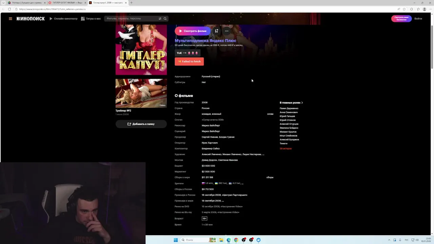The image size is (434, 244).
Task: Click the РУС language indicator
Action: [x=407, y=240]
